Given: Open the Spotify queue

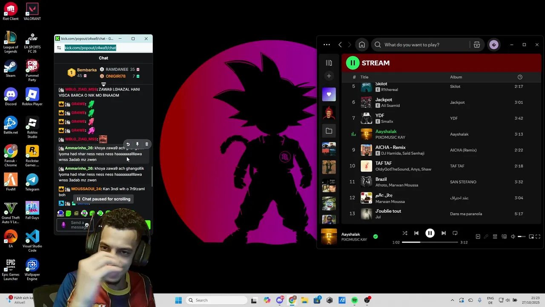Looking at the screenshot, I should [495, 237].
